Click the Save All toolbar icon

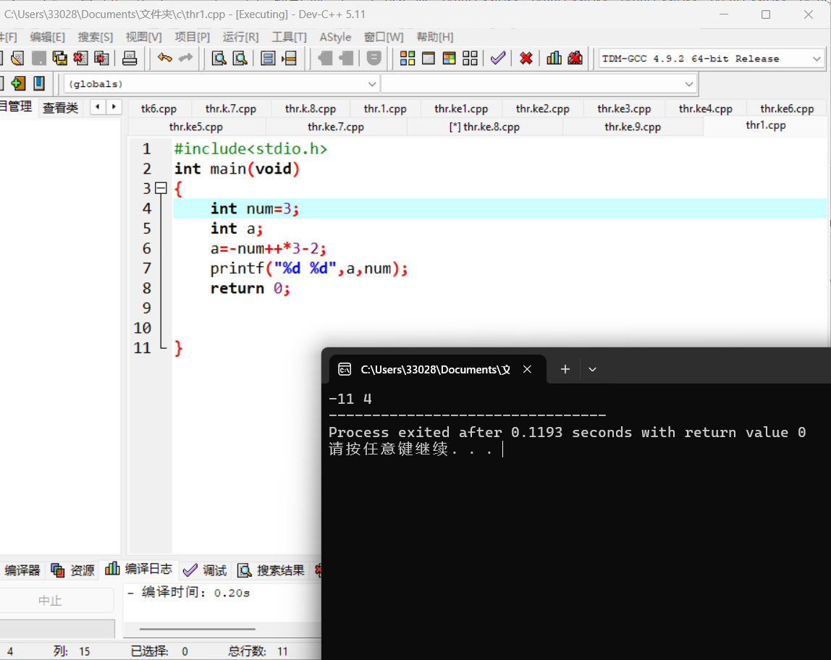59,59
